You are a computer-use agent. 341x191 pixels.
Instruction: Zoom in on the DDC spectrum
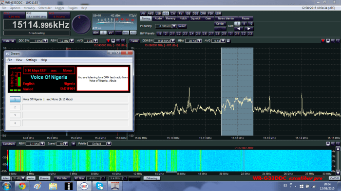tap(118, 41)
